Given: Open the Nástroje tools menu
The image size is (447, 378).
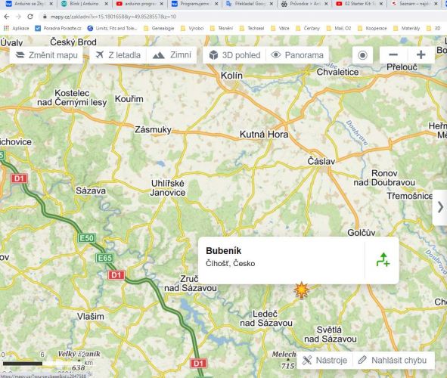Looking at the screenshot, I should pos(324,360).
